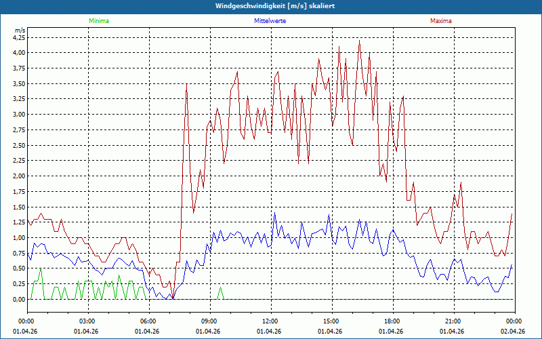Click the 01.04.26 date under 06:00
The image size is (542, 339).
point(147,332)
